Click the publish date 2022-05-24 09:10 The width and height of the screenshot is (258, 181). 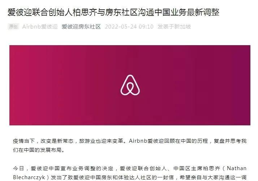point(129,27)
